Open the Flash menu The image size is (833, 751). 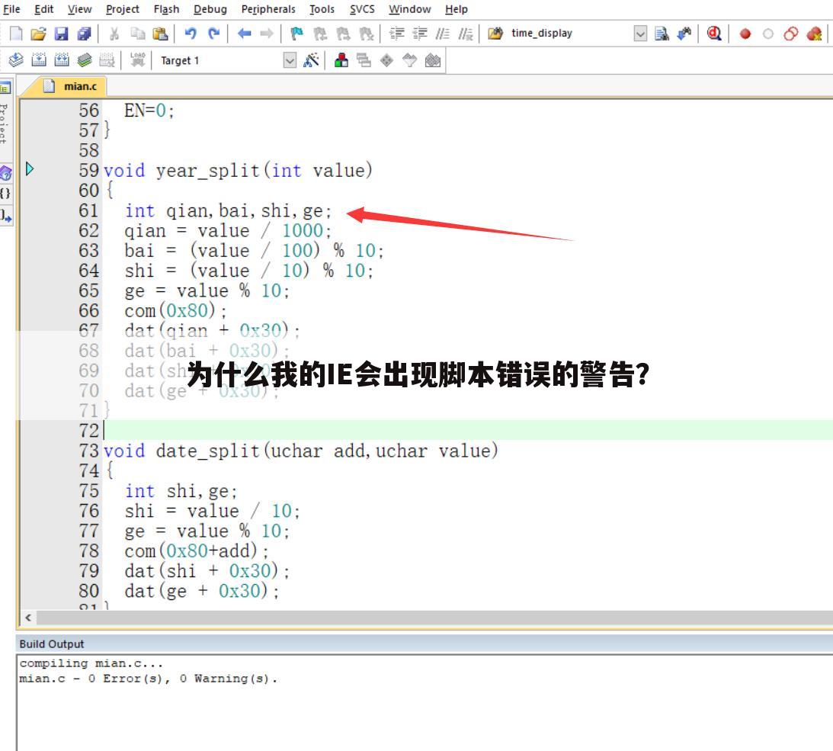pos(166,9)
